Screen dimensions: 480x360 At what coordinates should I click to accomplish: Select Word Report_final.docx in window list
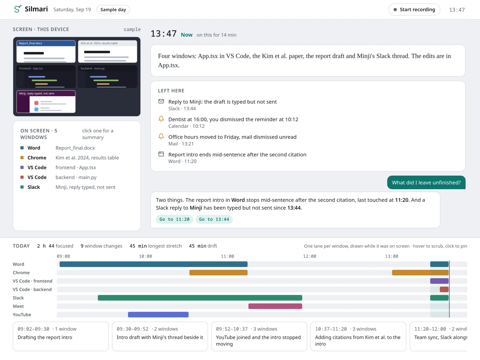tap(77, 148)
